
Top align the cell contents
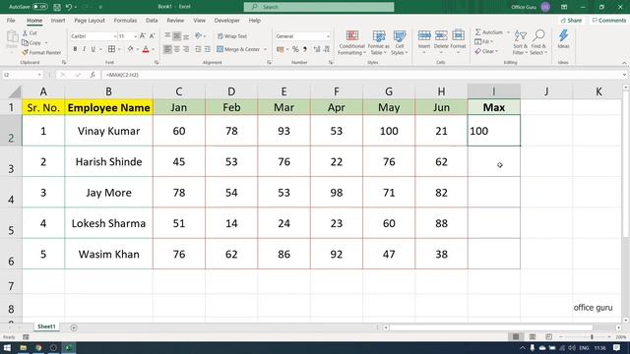click(167, 36)
